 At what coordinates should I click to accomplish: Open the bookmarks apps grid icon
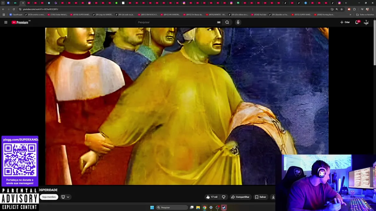tap(4, 15)
